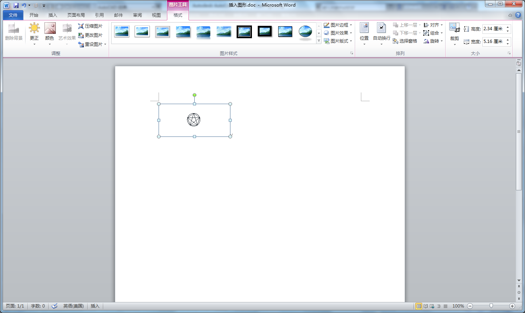
Task: Click 压缩图片 (compress pictures)
Action: pos(90,26)
